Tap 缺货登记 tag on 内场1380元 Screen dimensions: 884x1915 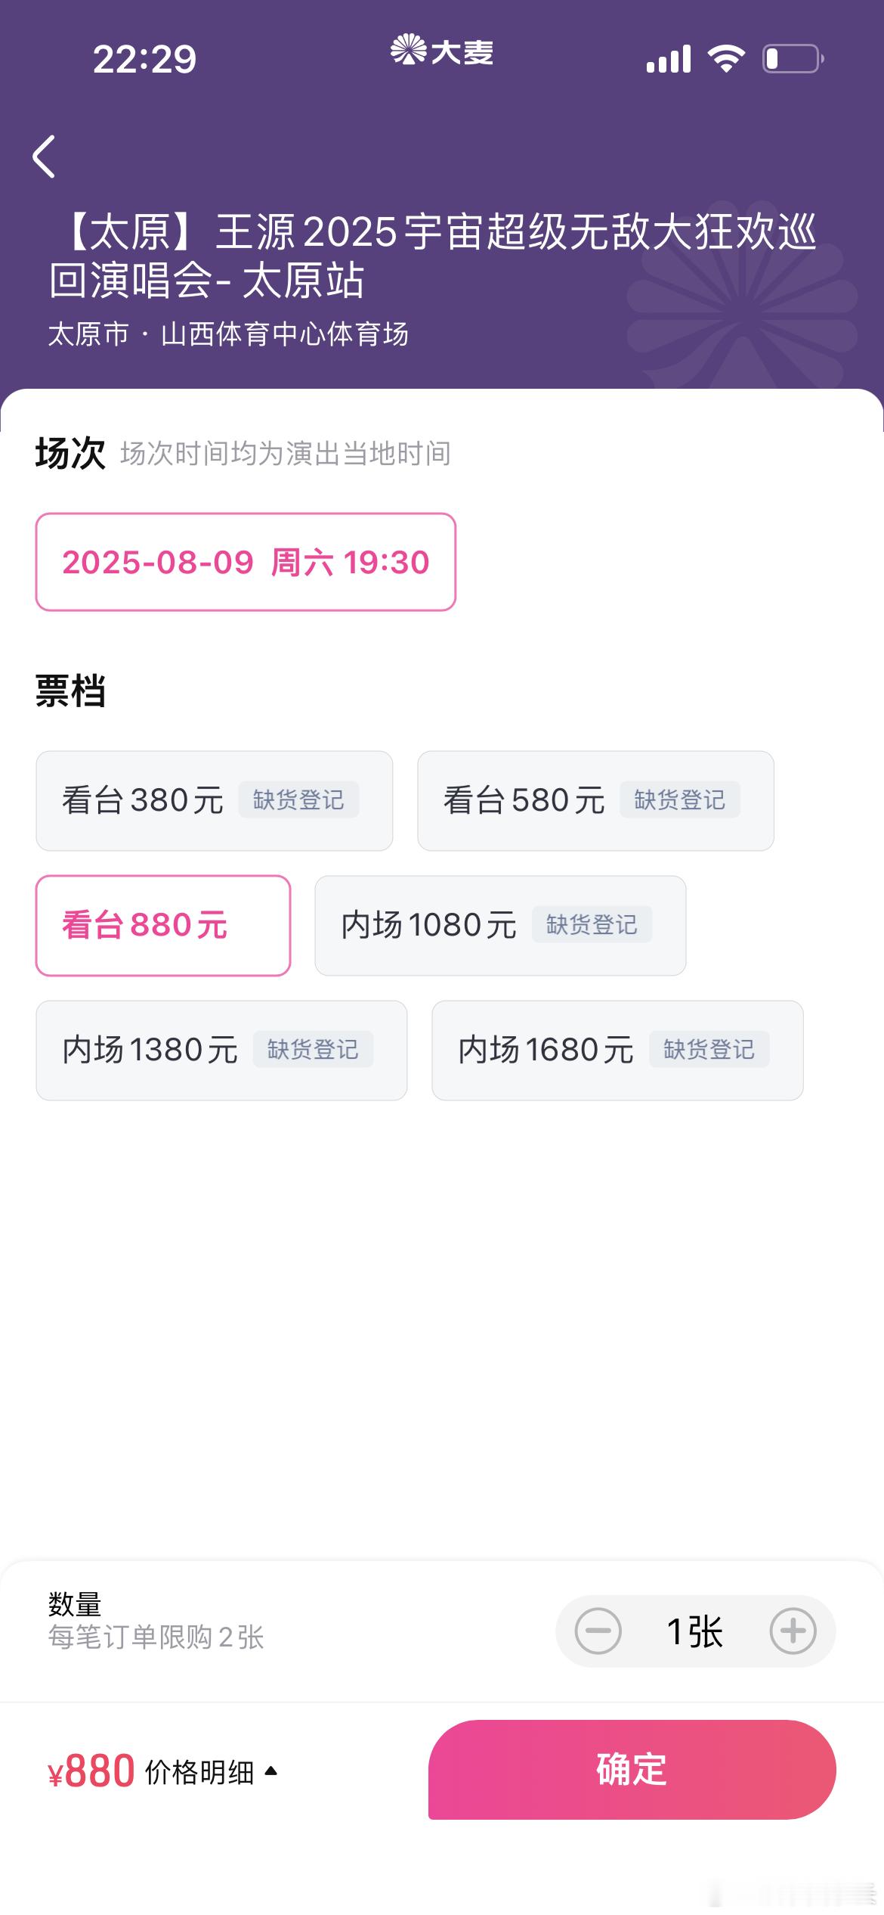point(313,1050)
